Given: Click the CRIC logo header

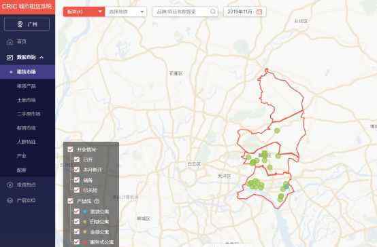Looking at the screenshot, I should pyautogui.click(x=27, y=7).
